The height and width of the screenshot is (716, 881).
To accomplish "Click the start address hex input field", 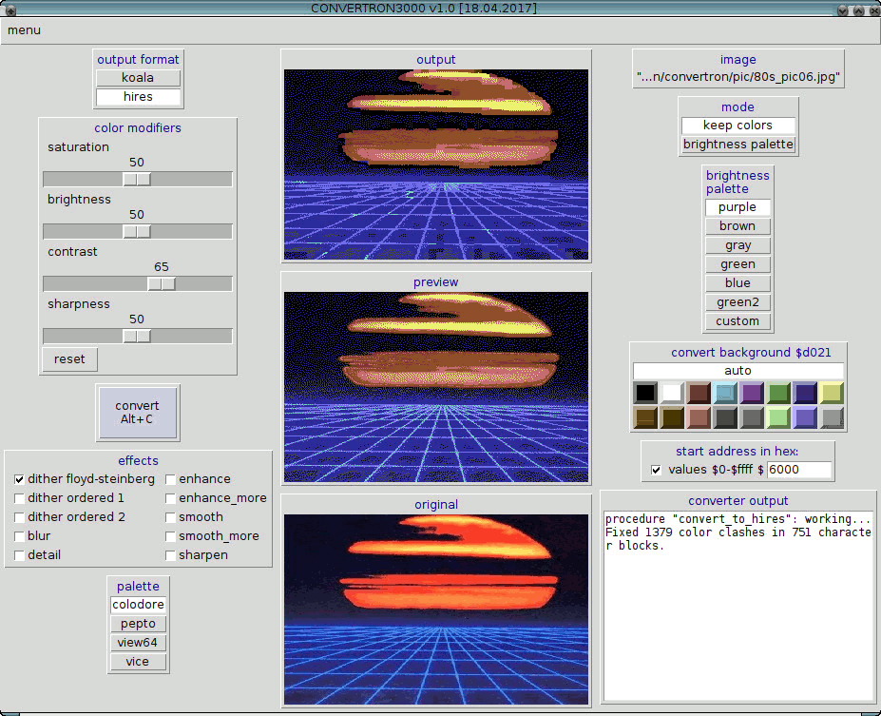I will 798,470.
